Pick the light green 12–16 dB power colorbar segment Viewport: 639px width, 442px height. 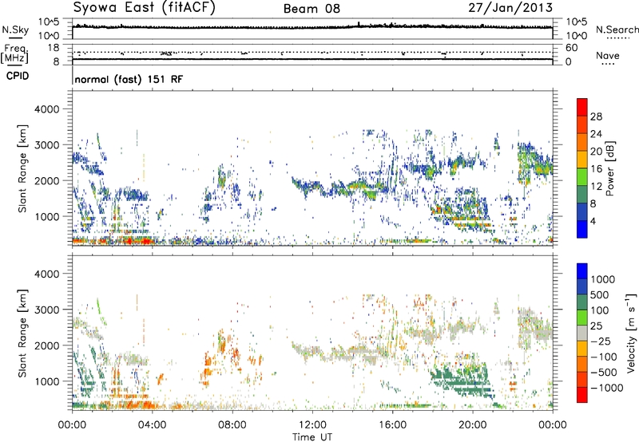582,177
